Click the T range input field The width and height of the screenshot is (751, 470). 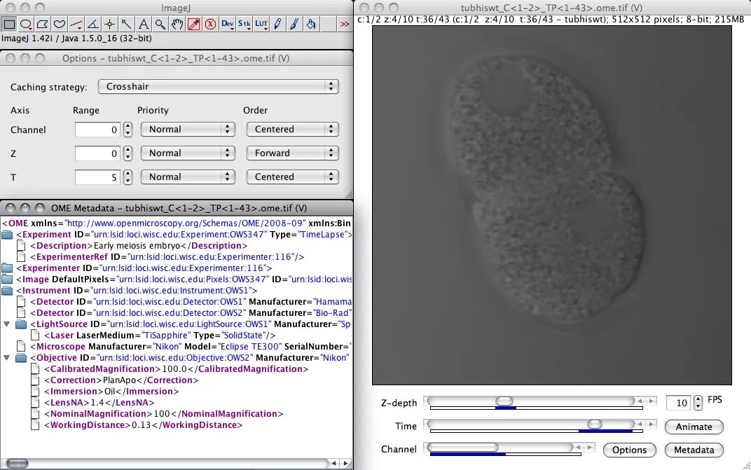coord(97,177)
